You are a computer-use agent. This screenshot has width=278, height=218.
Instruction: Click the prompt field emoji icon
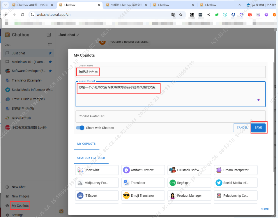(x=258, y=100)
